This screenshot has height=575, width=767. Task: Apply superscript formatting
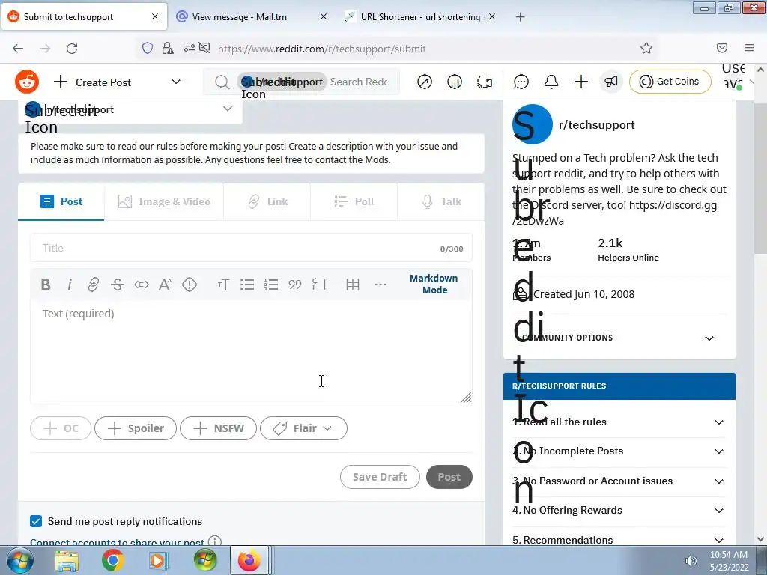click(166, 285)
